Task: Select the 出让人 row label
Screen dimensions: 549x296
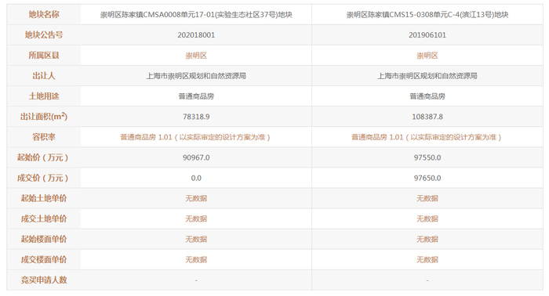Action: coord(44,76)
